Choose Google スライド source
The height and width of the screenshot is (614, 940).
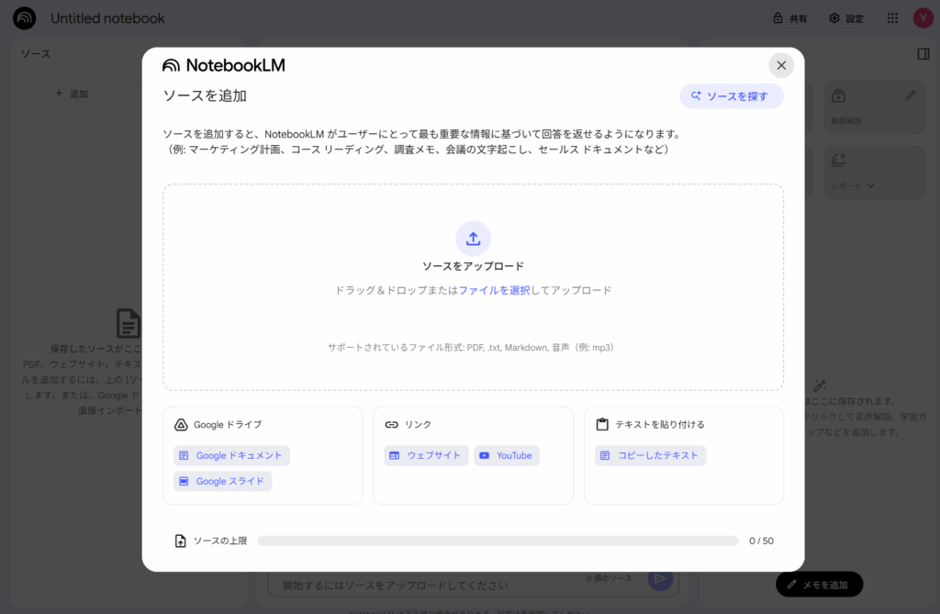point(222,482)
